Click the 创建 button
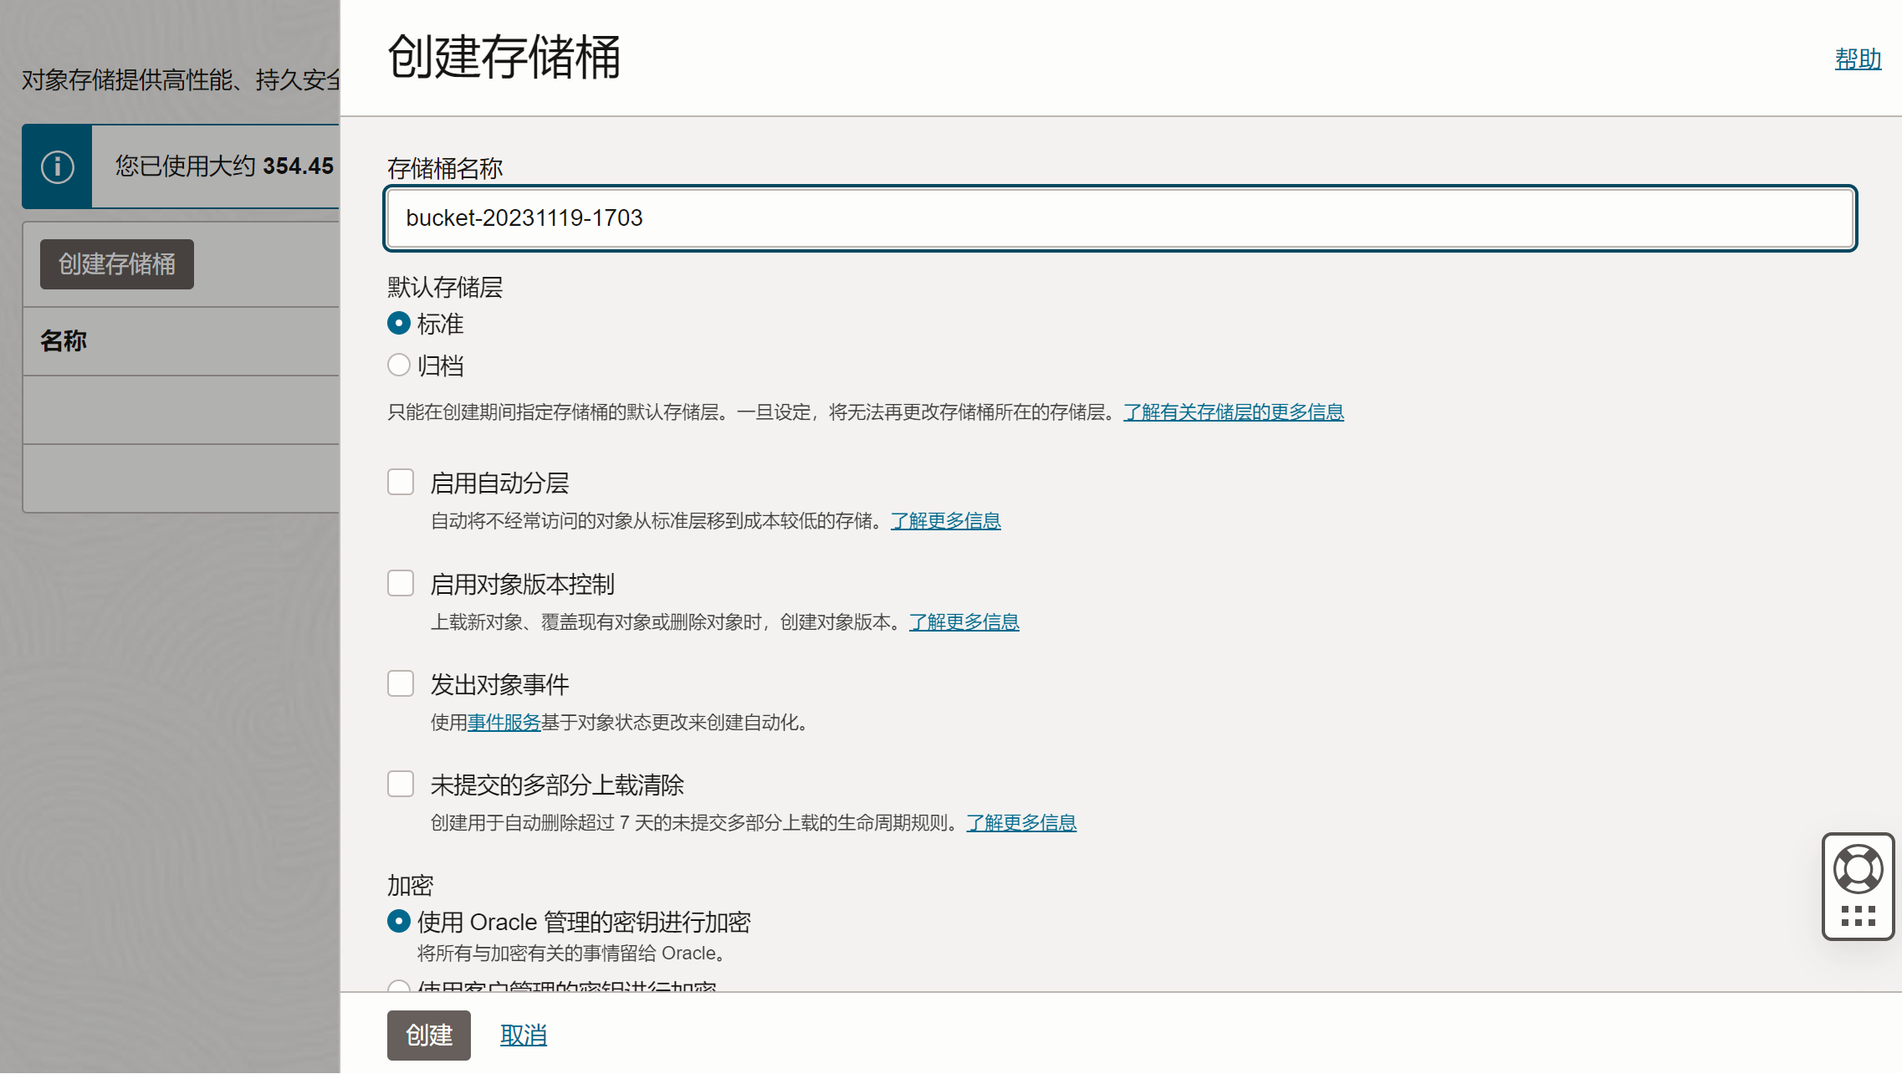 tap(428, 1036)
